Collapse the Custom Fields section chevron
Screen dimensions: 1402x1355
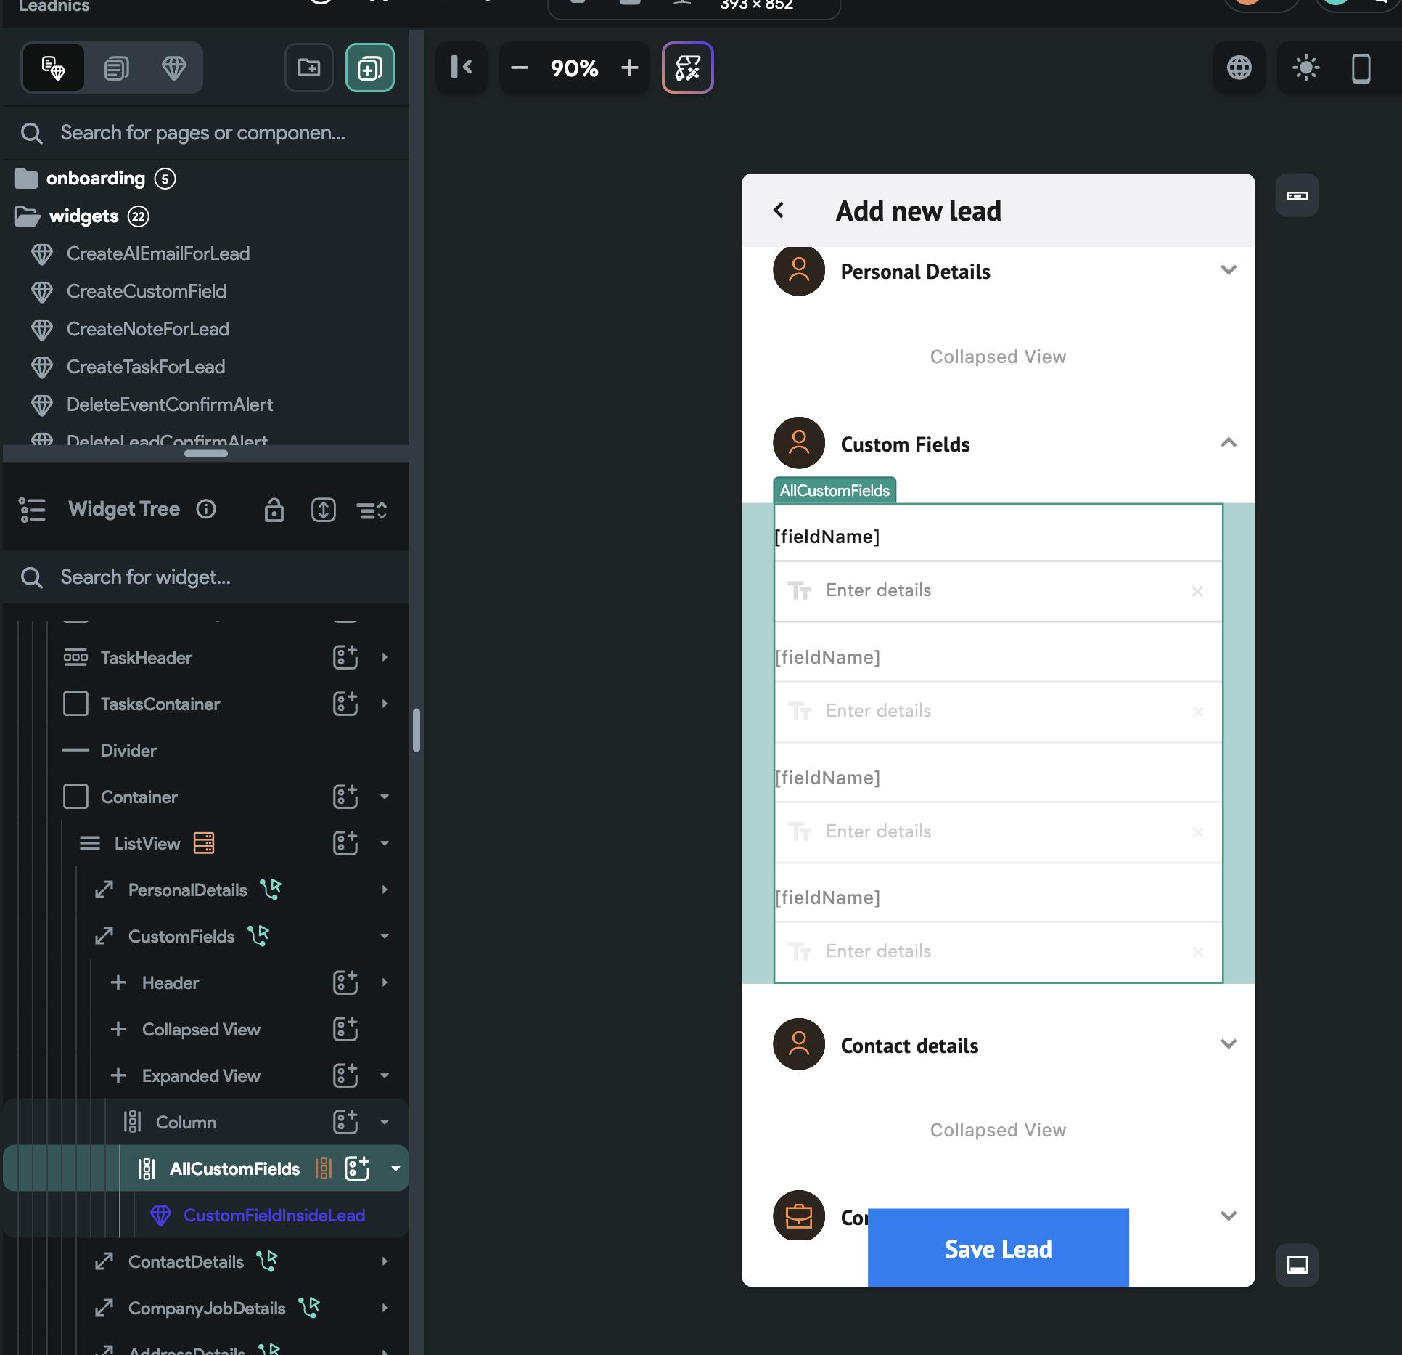(x=1228, y=443)
